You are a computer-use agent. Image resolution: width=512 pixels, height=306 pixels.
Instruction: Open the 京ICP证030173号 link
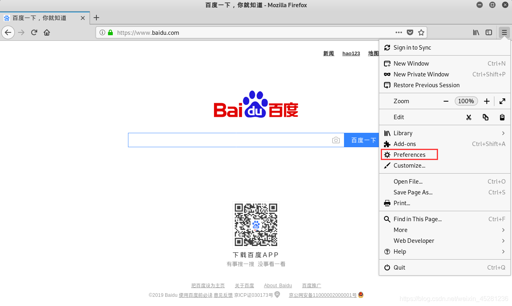254,295
